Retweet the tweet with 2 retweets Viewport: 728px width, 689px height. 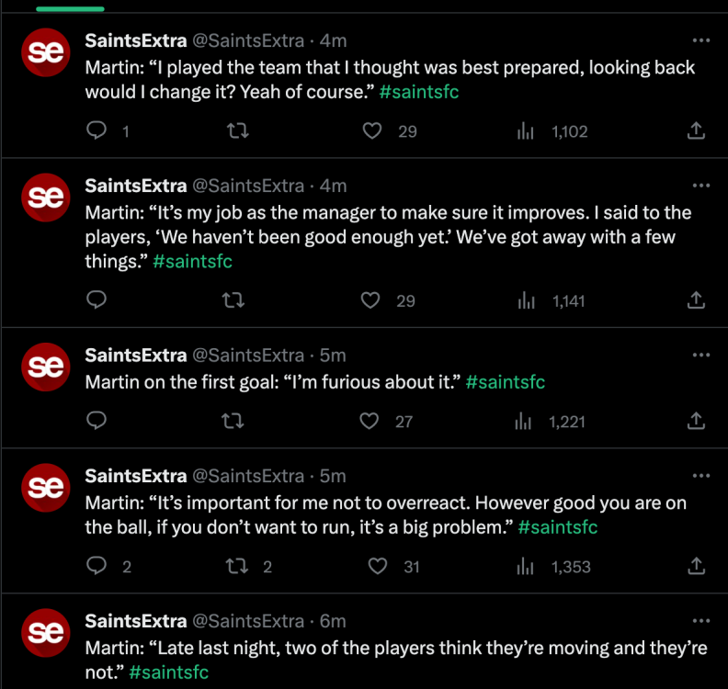(x=236, y=566)
